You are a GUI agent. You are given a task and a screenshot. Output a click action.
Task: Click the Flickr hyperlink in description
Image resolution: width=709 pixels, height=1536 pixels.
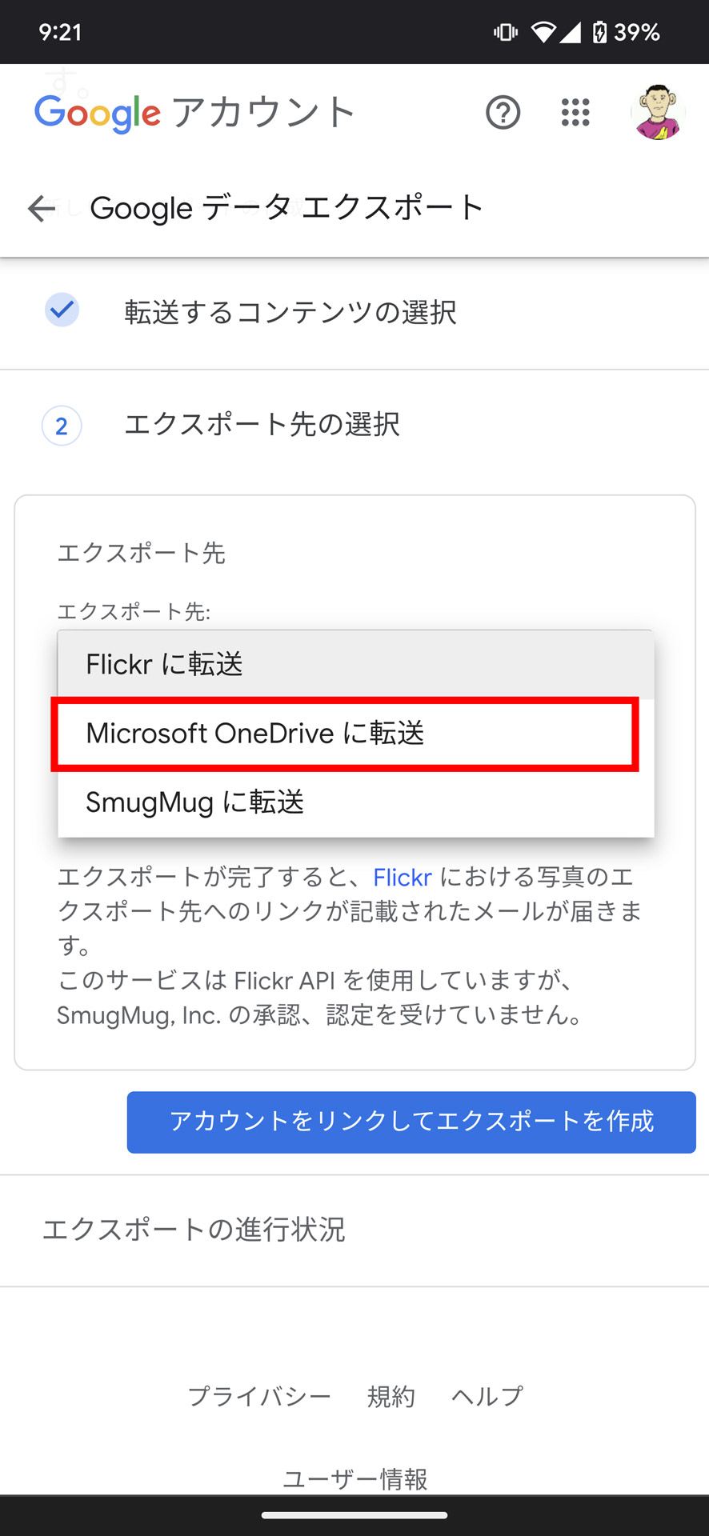(403, 877)
